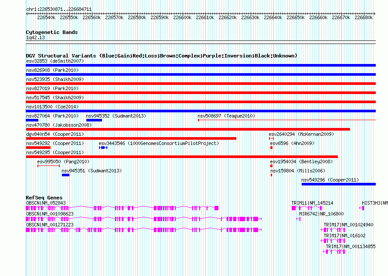
Task: Click the esv3443546 1000Genomes blue glyph
Action: click(x=103, y=148)
